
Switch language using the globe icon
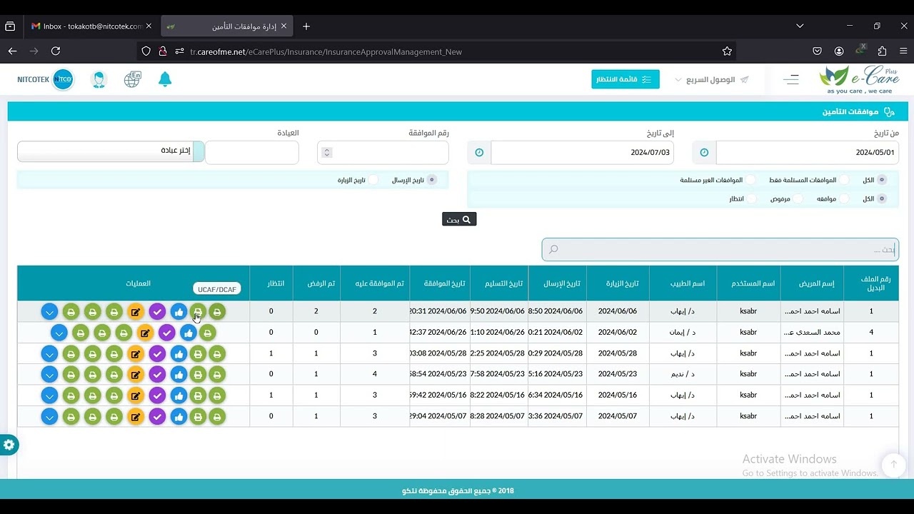[132, 79]
